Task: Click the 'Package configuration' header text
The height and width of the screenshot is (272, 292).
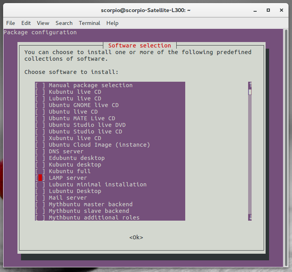Action: click(x=40, y=32)
